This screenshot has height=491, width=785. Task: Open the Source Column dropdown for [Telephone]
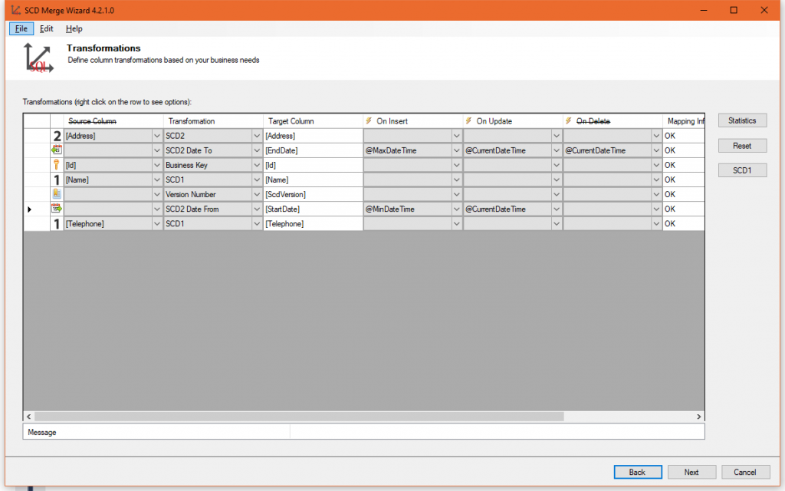point(156,223)
